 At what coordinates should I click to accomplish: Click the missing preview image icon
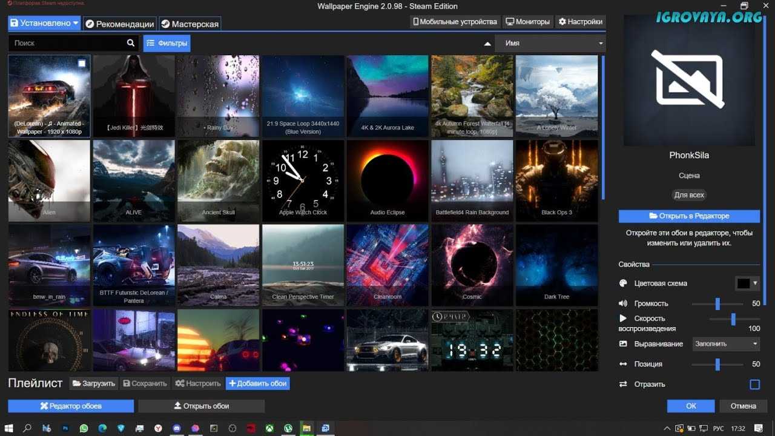point(688,79)
